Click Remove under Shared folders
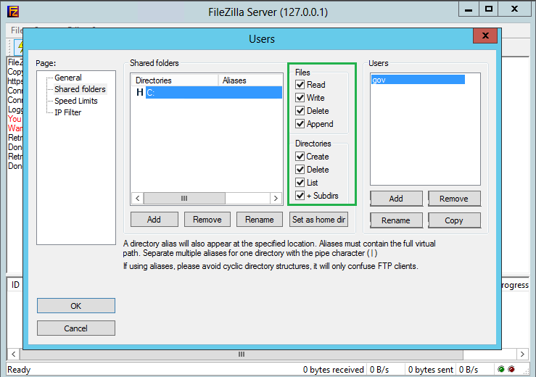Viewport: 536px width, 377px height. 207,220
